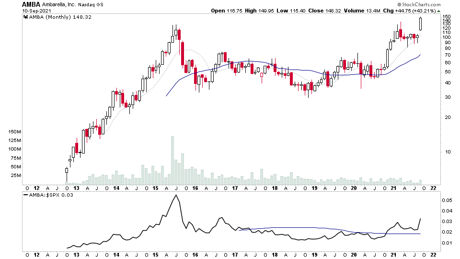Click the 'Open 116.75' value

point(227,11)
